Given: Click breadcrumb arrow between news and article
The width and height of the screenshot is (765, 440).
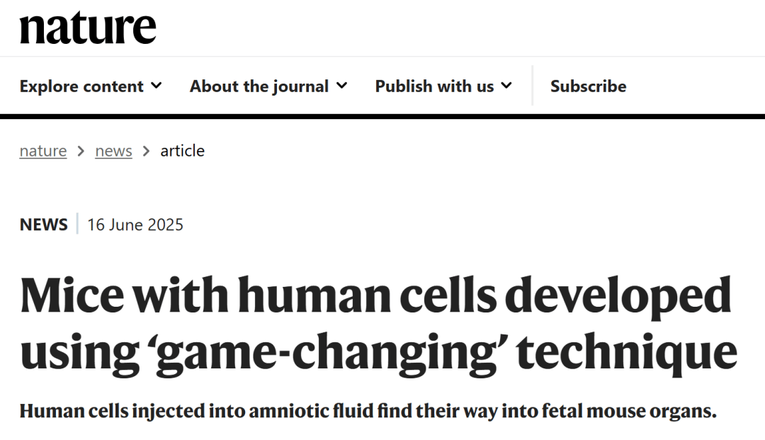Looking at the screenshot, I should (146, 151).
